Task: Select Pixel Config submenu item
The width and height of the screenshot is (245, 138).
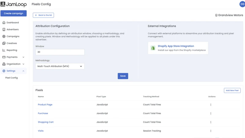Action: pyautogui.click(x=11, y=78)
